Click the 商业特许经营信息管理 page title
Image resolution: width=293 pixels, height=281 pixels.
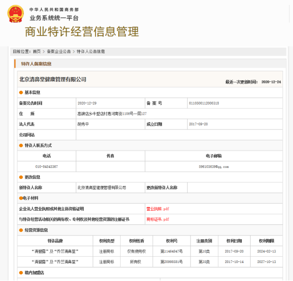click(x=82, y=31)
